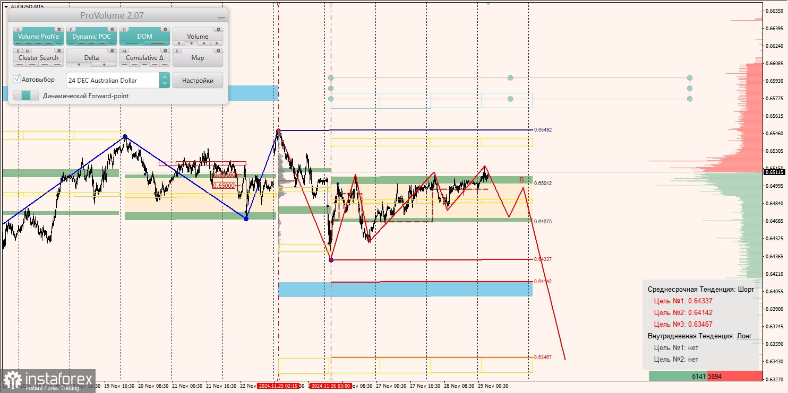Open the Настройки settings button
788x393 pixels.
click(x=198, y=80)
